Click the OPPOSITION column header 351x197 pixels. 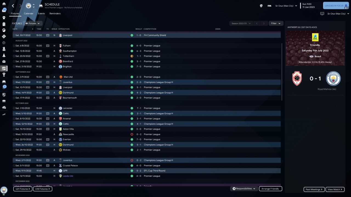64,29
